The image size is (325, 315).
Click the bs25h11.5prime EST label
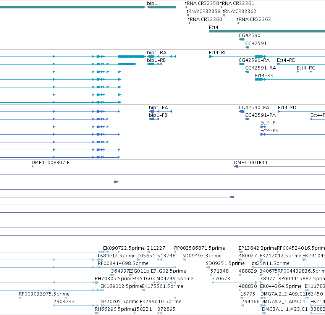click(x=270, y=263)
